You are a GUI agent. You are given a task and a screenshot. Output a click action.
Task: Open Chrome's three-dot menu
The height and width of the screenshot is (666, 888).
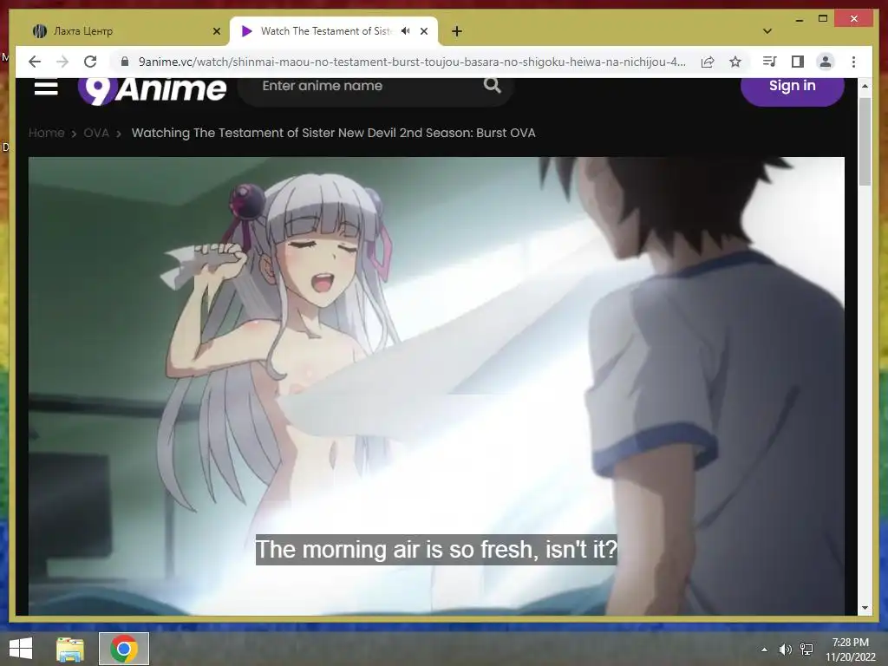coord(853,62)
